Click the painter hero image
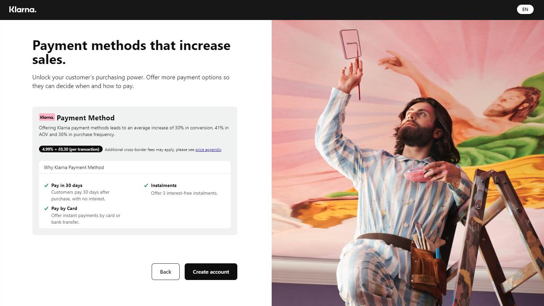This screenshot has height=306, width=544. click(408, 163)
